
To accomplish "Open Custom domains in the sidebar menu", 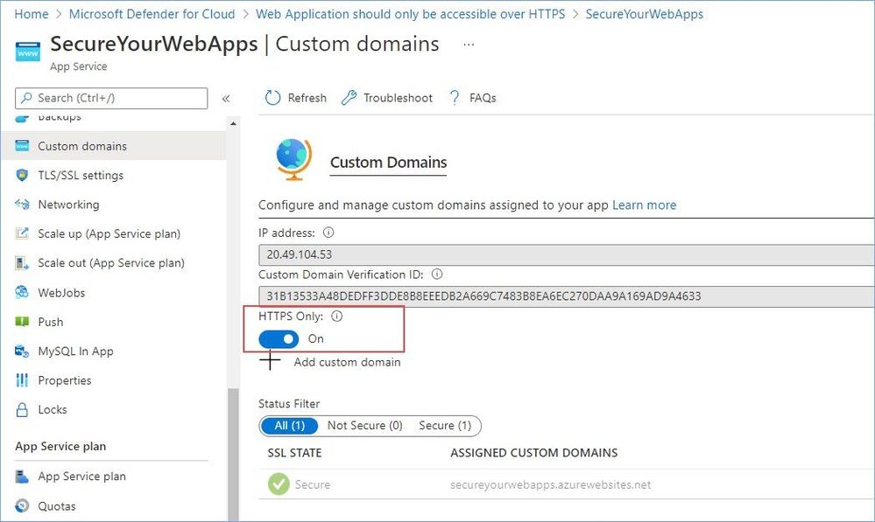I will [x=113, y=146].
